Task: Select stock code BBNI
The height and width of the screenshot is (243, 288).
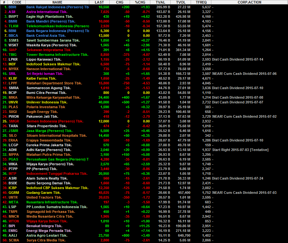Action: 12,31
